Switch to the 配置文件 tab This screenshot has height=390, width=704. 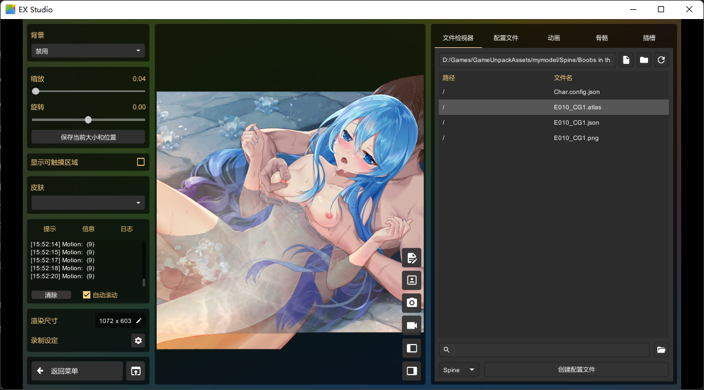pyautogui.click(x=506, y=38)
